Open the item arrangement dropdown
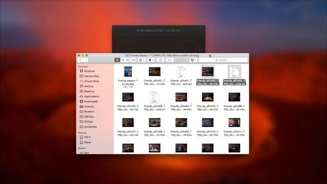The height and width of the screenshot is (184, 327). click(142, 60)
